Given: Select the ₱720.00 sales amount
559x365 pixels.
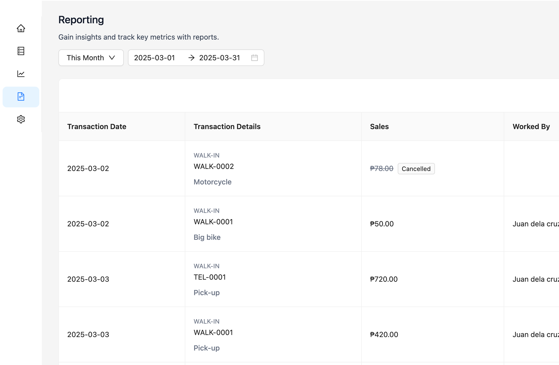Looking at the screenshot, I should click(384, 279).
